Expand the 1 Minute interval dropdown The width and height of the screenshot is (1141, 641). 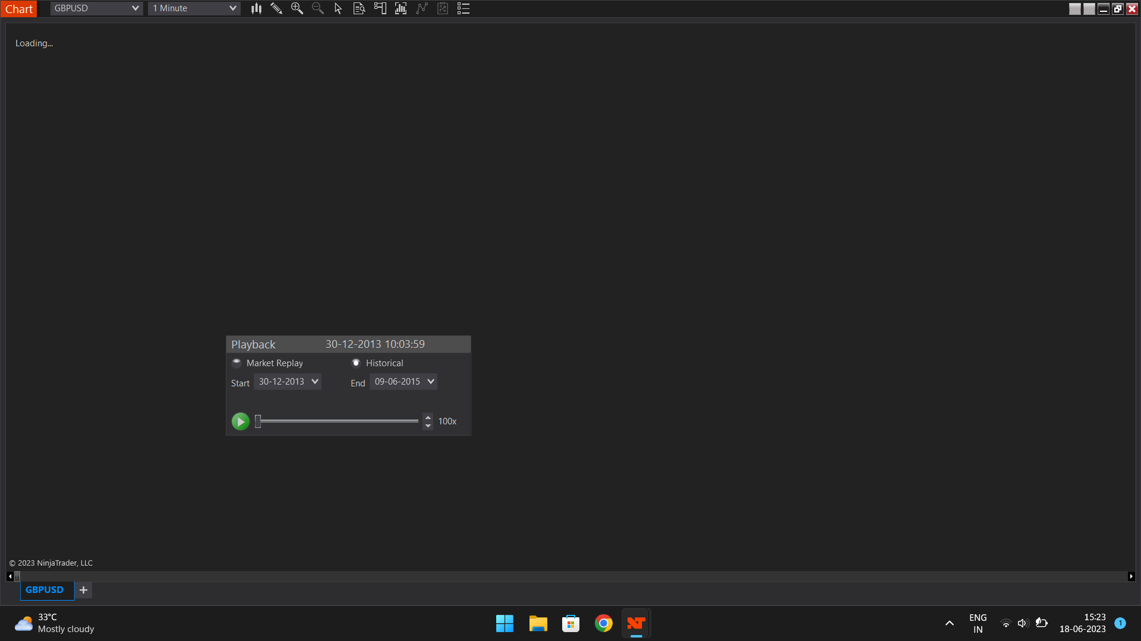point(232,8)
